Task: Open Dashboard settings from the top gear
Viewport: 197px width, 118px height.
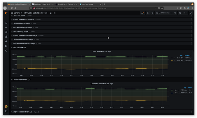Action: (152, 13)
